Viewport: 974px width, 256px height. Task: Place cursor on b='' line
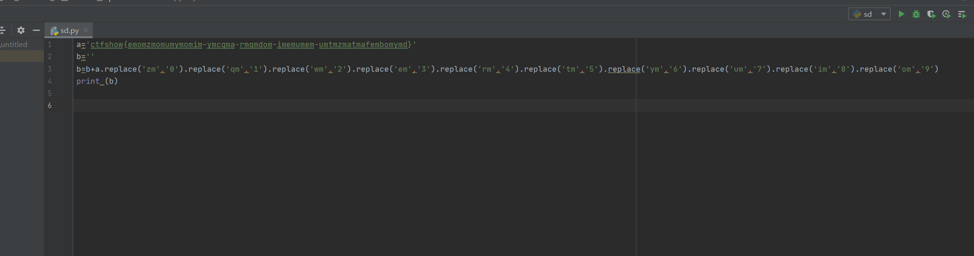(x=85, y=57)
